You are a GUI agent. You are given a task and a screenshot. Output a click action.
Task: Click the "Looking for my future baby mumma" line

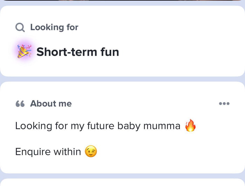98,126
